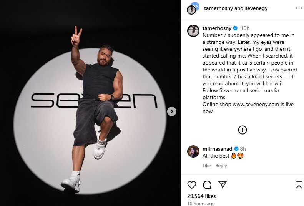Open comments via speech bubble icon
304x206 pixels.
[207, 185]
